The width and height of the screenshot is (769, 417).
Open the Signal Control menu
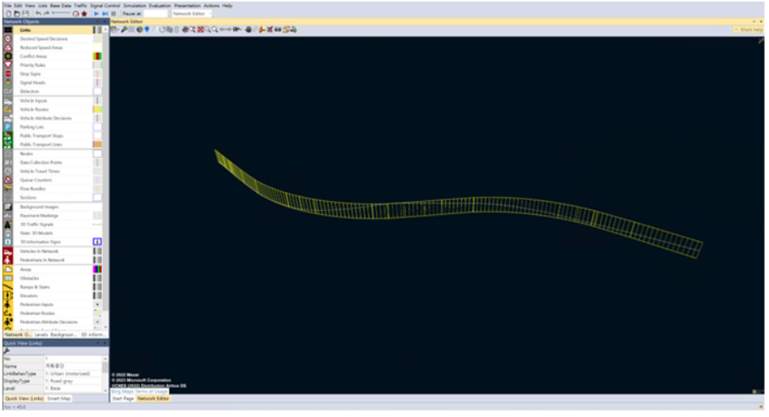pyautogui.click(x=105, y=5)
